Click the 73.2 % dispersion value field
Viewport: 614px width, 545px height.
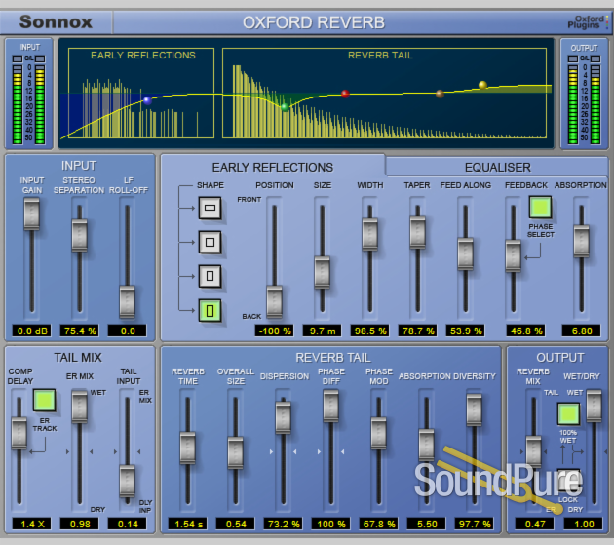click(283, 524)
